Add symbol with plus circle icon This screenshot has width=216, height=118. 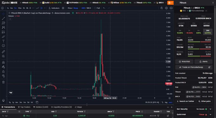[3, 8]
